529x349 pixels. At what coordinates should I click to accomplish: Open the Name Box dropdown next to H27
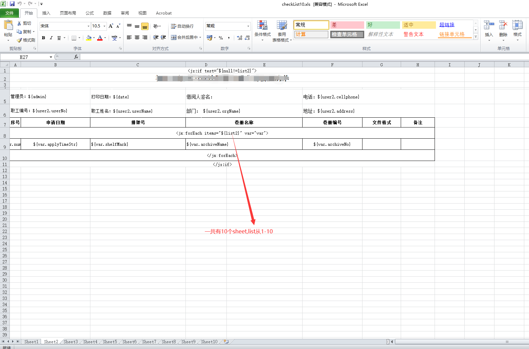tap(51, 57)
